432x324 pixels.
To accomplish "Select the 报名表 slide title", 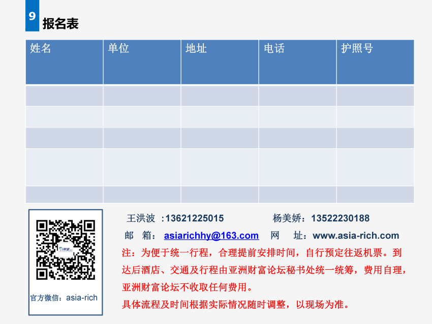I will coord(60,24).
